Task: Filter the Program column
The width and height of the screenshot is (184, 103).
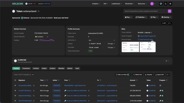Action: point(167,80)
